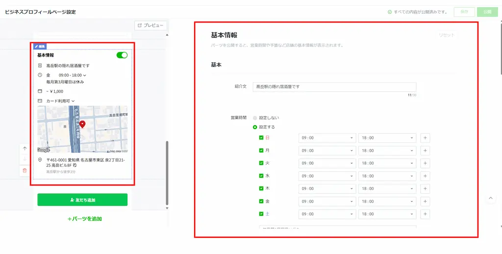This screenshot has height=254, width=502.
Task: Click the location pin icon beside address
Action: tap(40, 160)
